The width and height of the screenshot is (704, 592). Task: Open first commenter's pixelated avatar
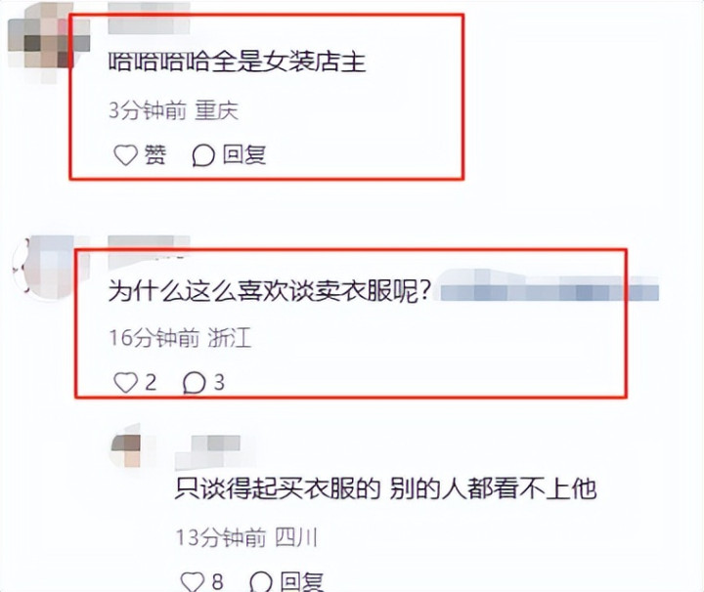point(45,42)
